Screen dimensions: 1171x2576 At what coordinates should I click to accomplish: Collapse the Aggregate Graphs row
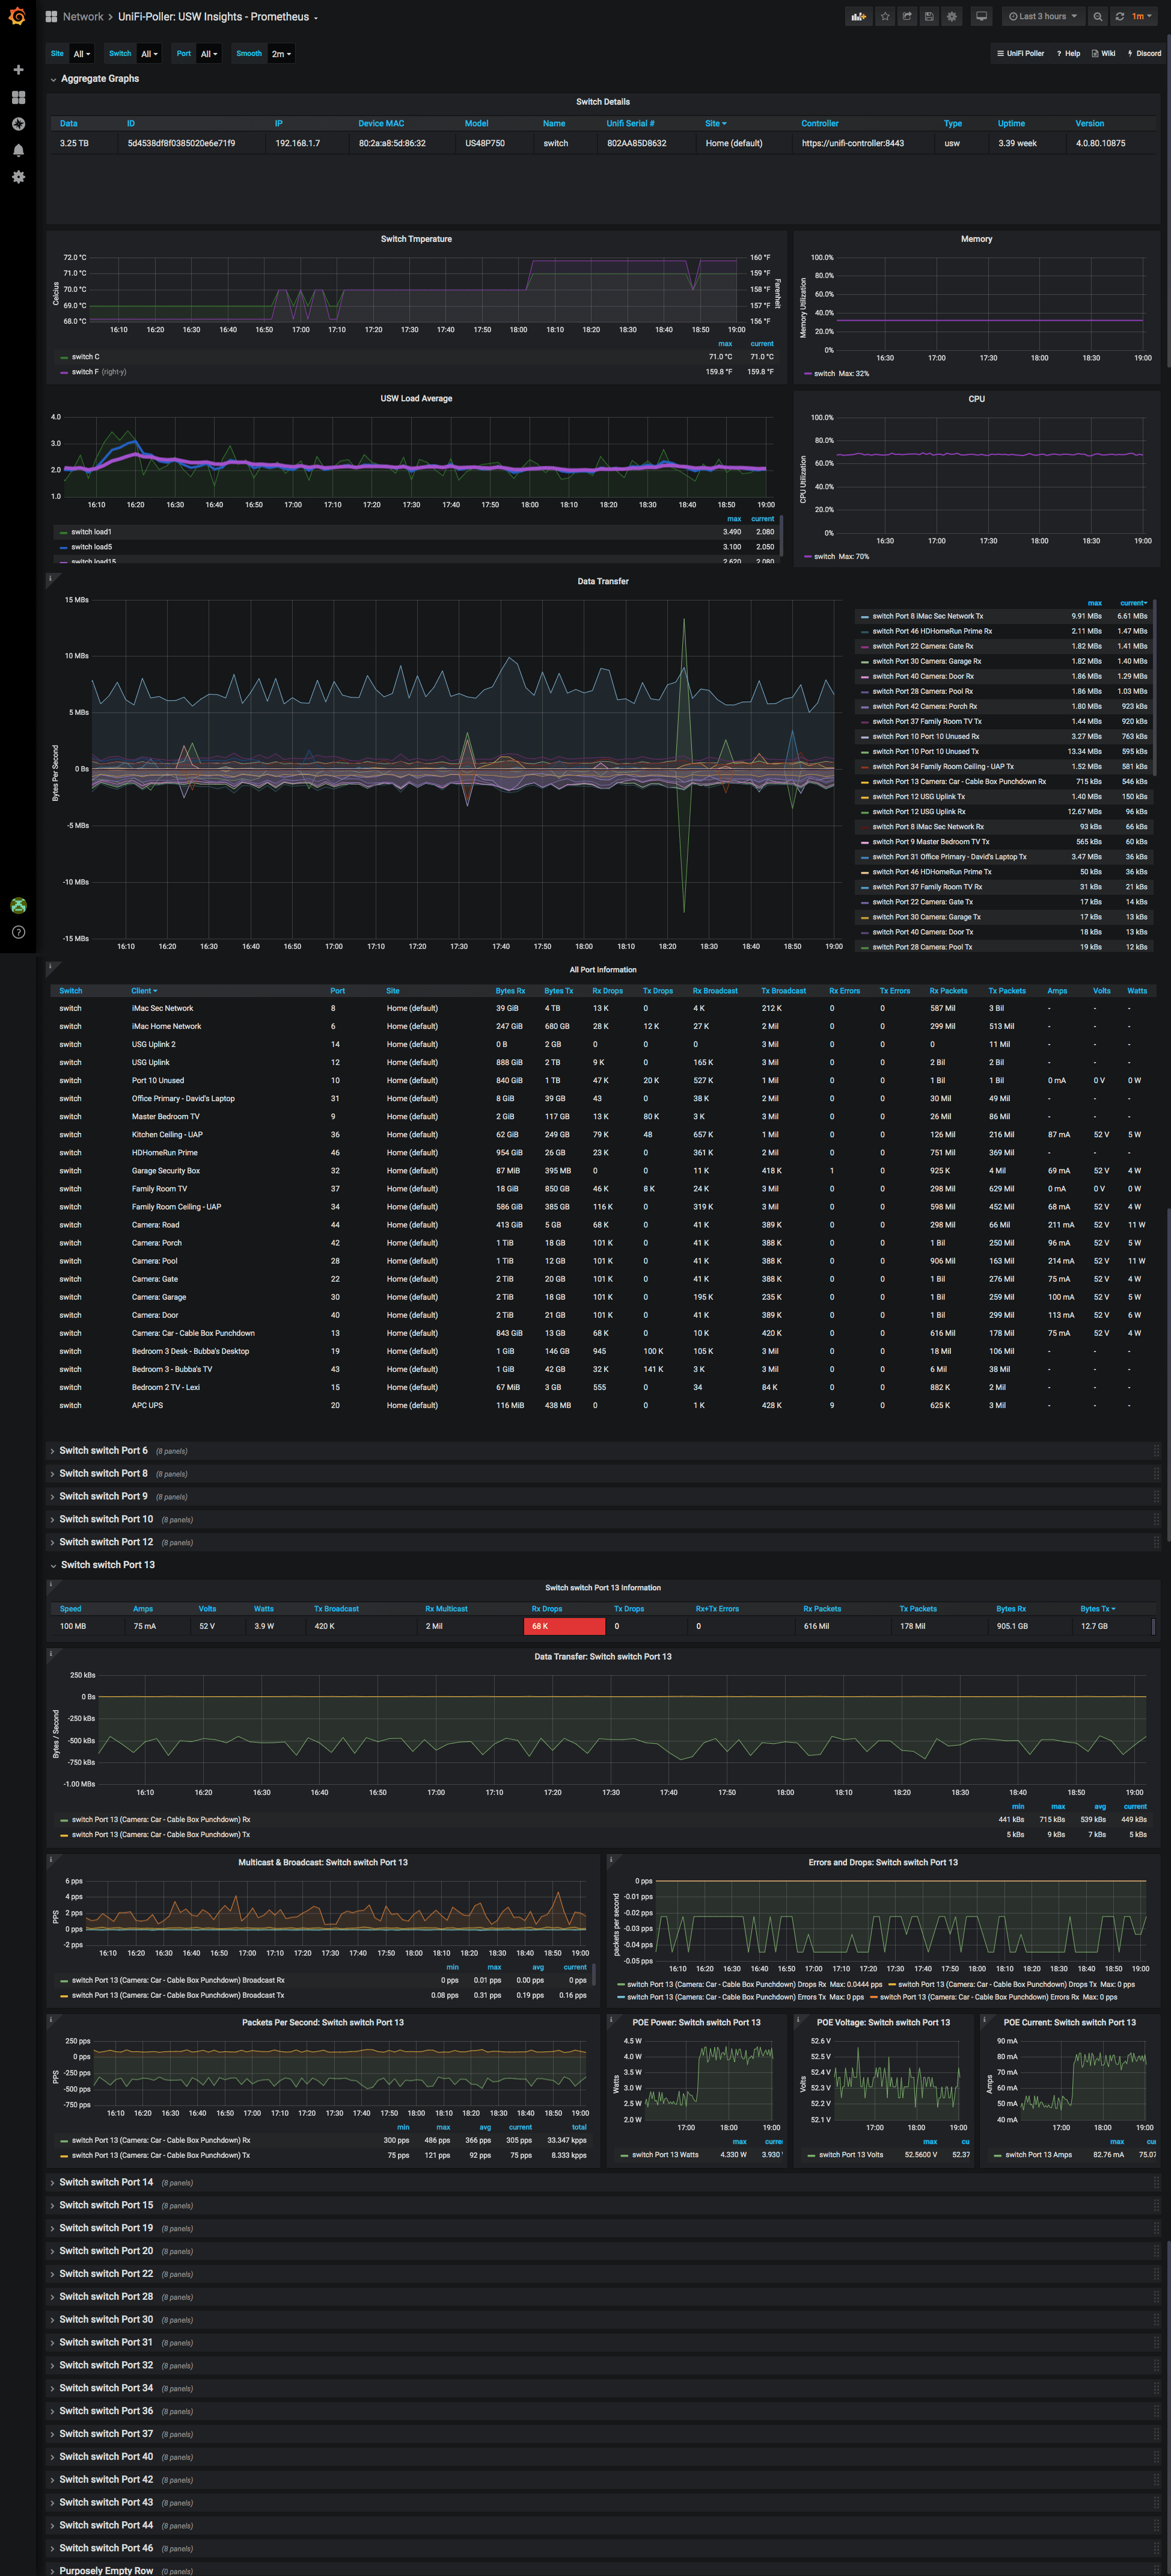pos(99,79)
